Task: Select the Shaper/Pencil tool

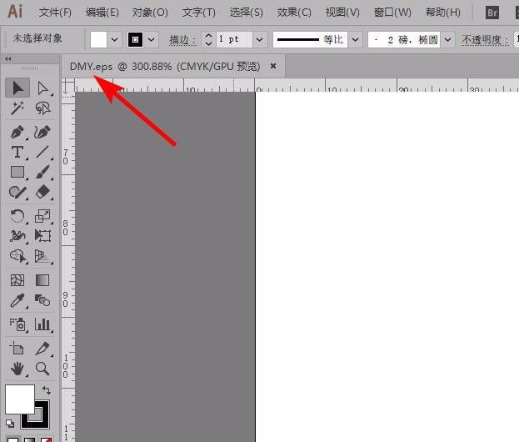Action: coord(17,192)
